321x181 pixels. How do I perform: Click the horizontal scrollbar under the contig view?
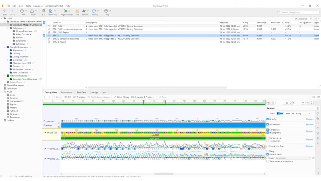click(x=164, y=174)
